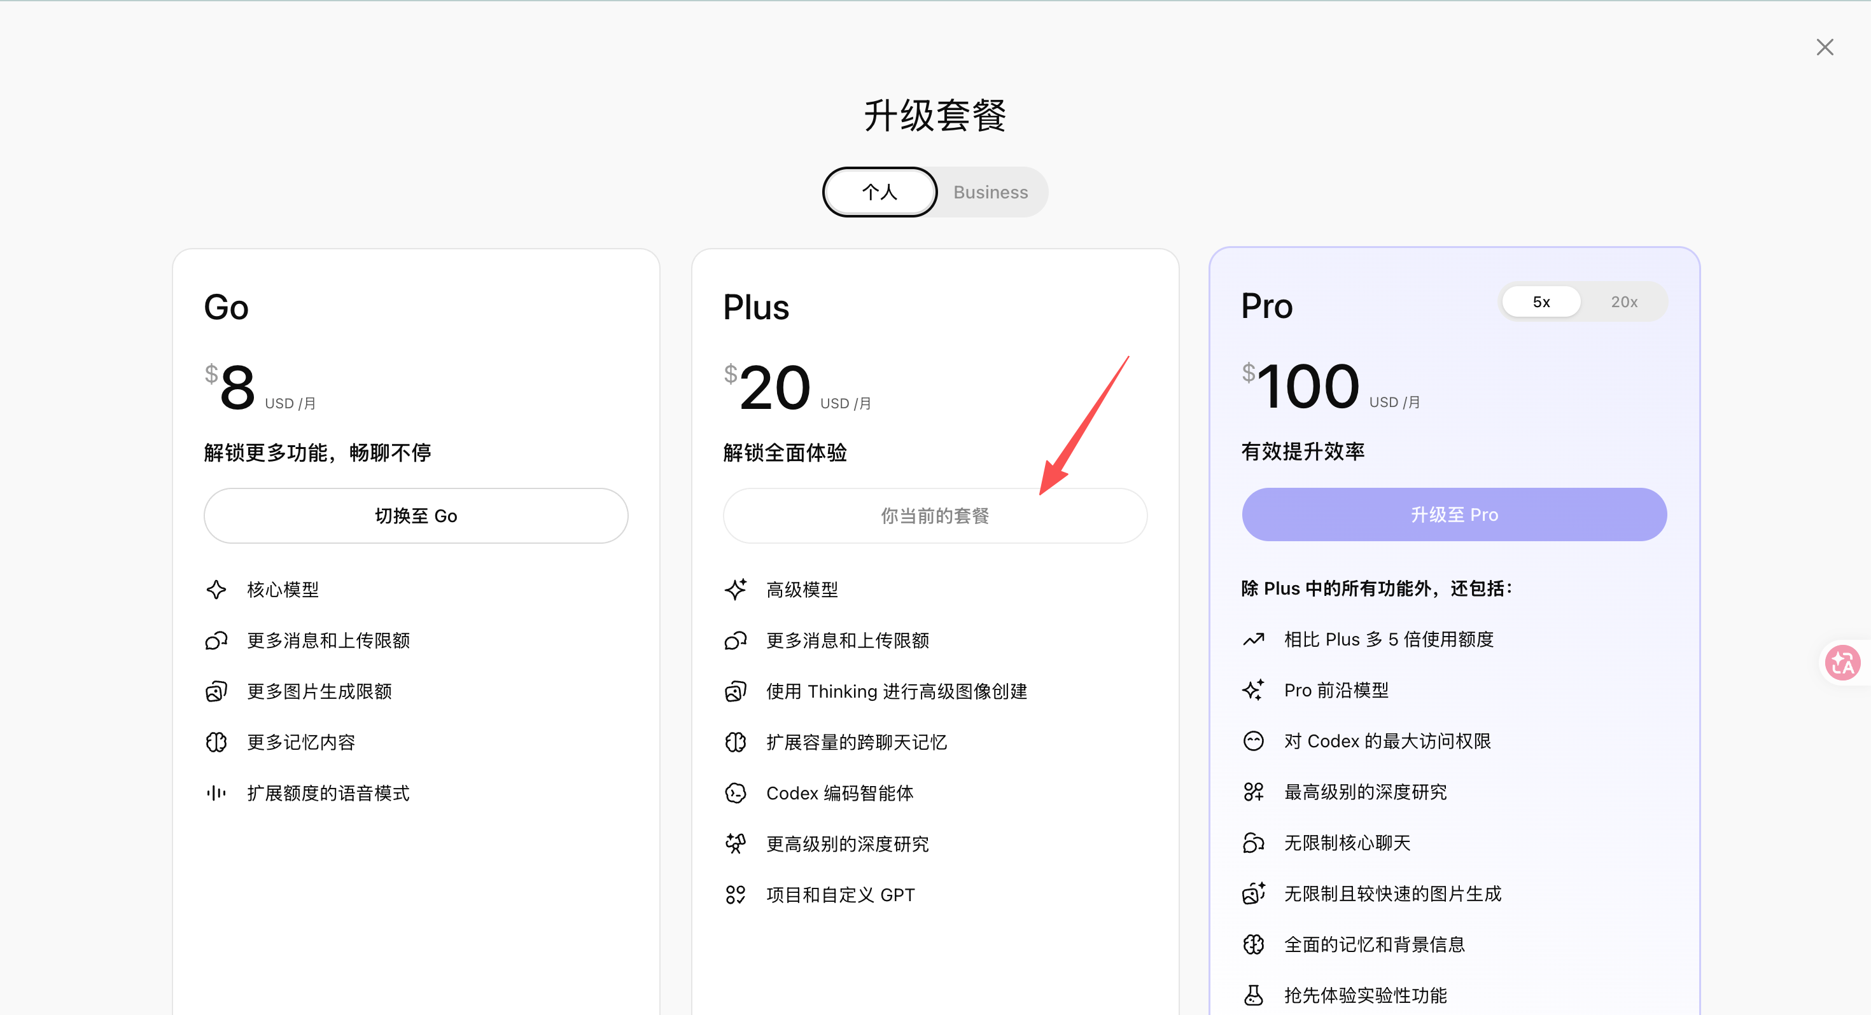Click the image icon beside 使用 Thinking 进行高级图像创建
The image size is (1871, 1015).
tap(735, 691)
